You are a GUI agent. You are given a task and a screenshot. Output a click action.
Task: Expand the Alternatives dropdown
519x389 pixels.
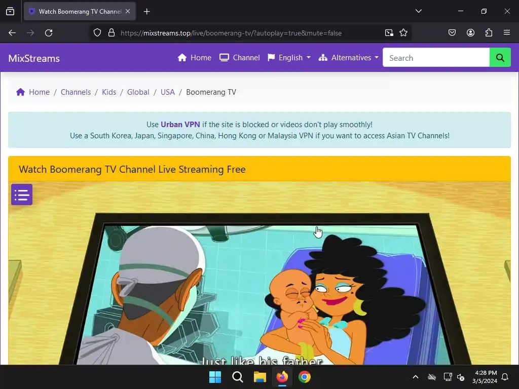click(348, 58)
